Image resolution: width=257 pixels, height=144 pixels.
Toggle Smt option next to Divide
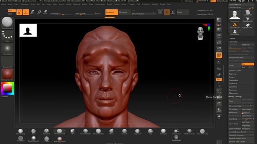(247, 64)
